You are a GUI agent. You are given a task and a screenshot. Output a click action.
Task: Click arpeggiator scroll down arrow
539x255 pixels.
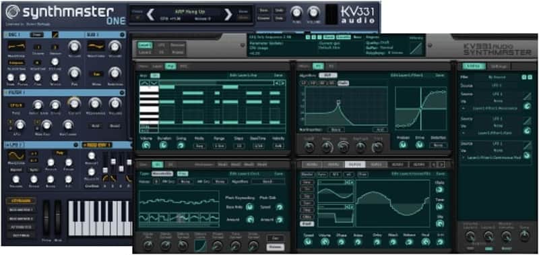pos(154,82)
